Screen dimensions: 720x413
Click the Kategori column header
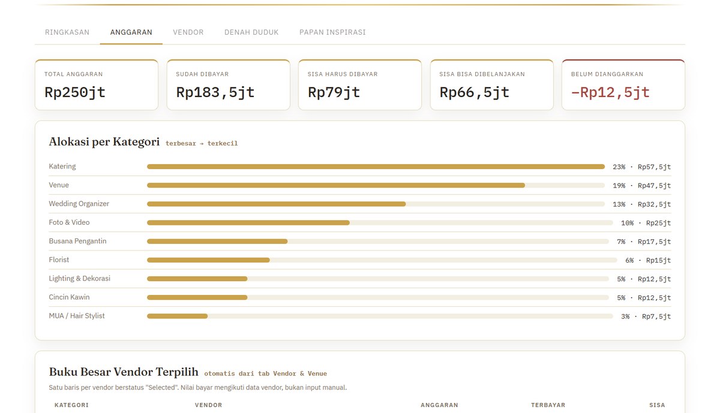point(71,405)
